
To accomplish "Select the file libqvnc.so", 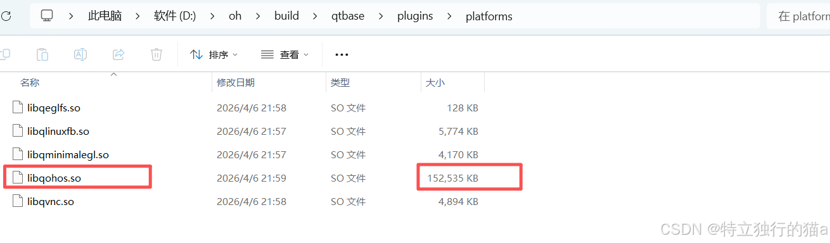I will coord(51,202).
